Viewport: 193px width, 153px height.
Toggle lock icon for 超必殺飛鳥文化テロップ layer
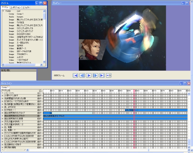click(40, 113)
